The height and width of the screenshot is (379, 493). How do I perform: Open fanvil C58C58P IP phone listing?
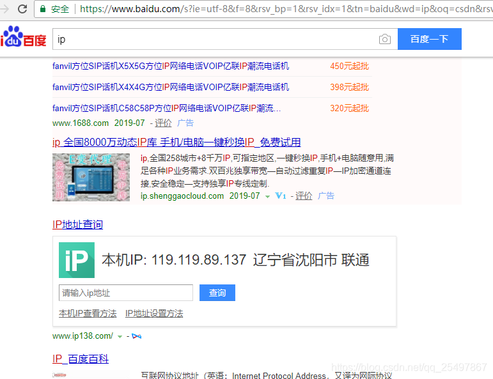point(166,108)
